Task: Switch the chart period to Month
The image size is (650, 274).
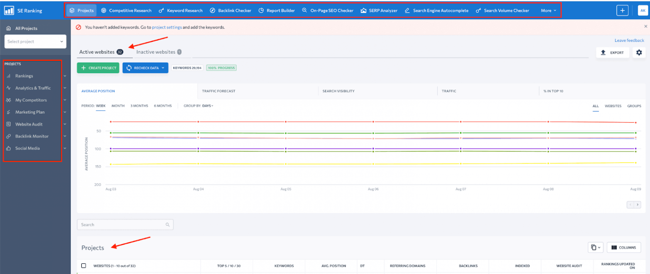Action: (118, 106)
